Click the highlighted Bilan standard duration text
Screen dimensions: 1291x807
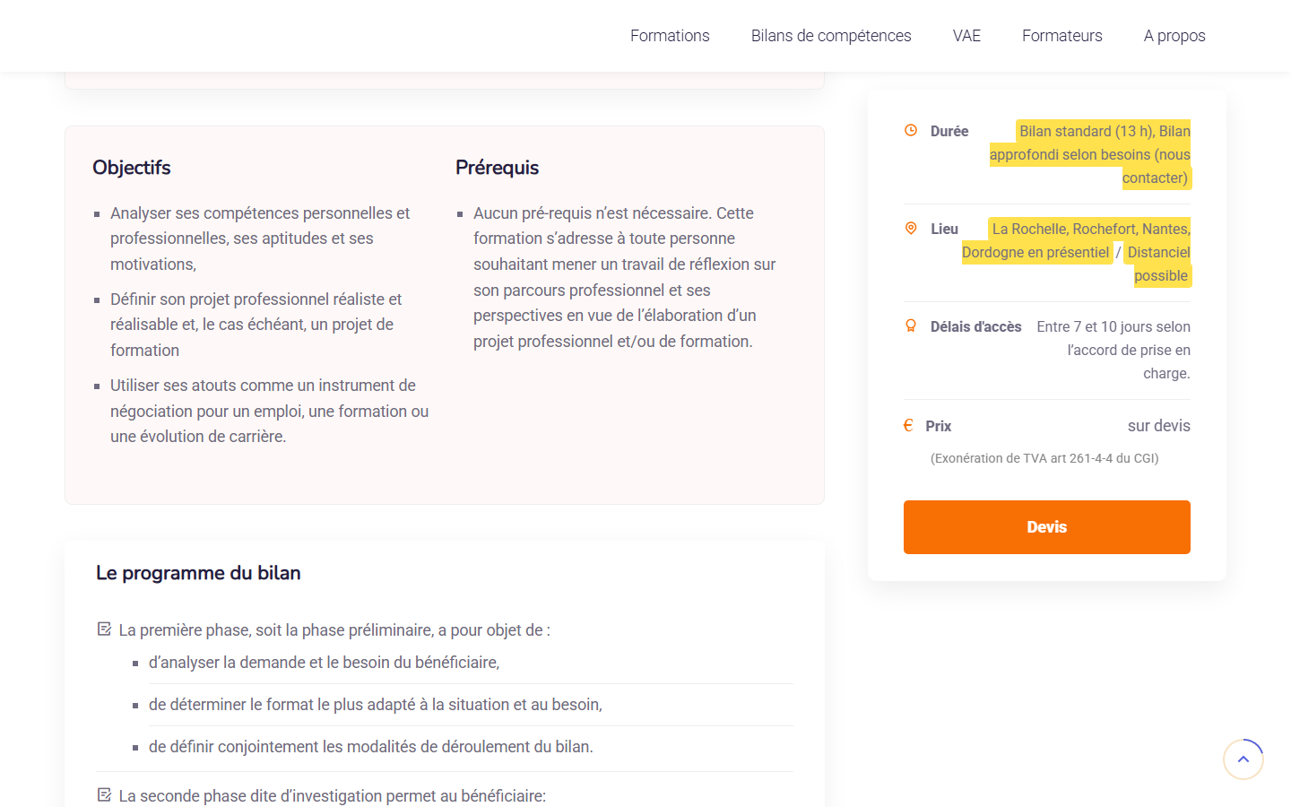click(x=1090, y=154)
